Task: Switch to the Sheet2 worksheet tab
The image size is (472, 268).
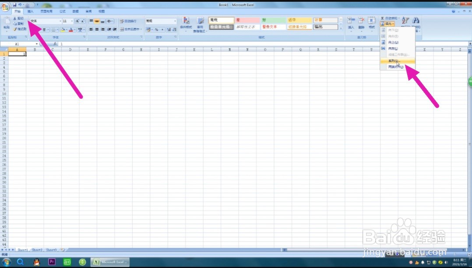Action: 37,250
